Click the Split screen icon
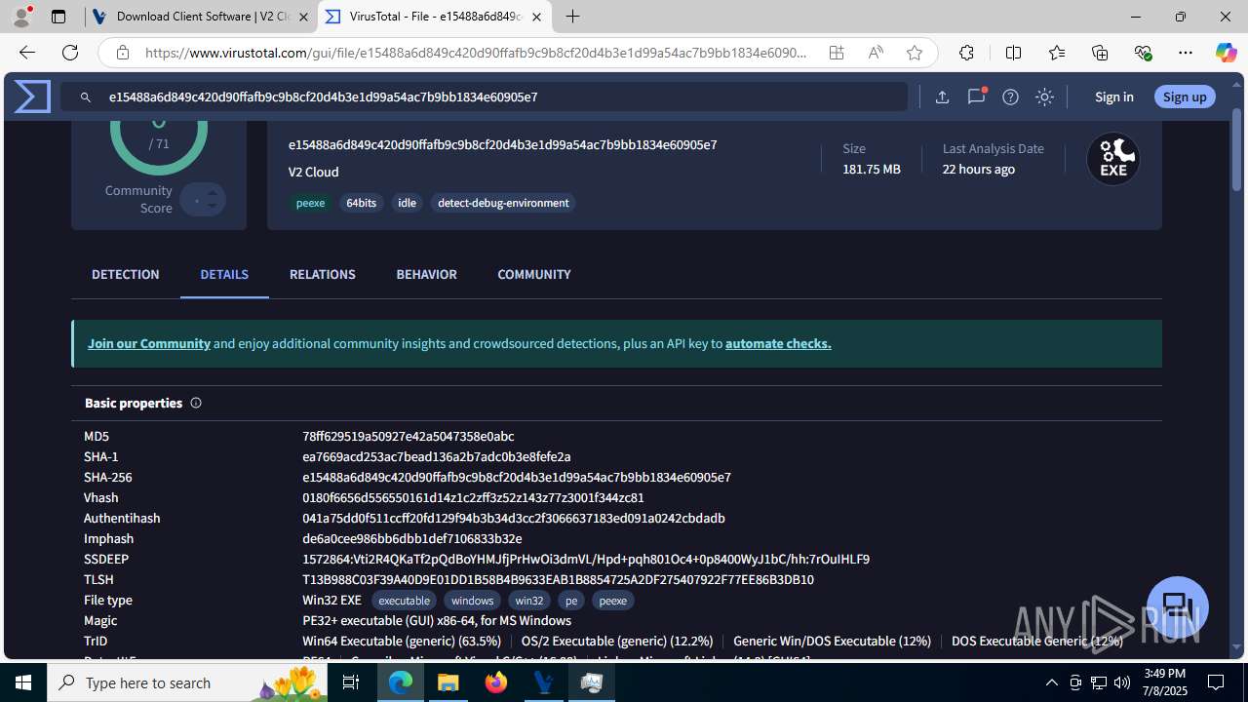 coord(1013,53)
